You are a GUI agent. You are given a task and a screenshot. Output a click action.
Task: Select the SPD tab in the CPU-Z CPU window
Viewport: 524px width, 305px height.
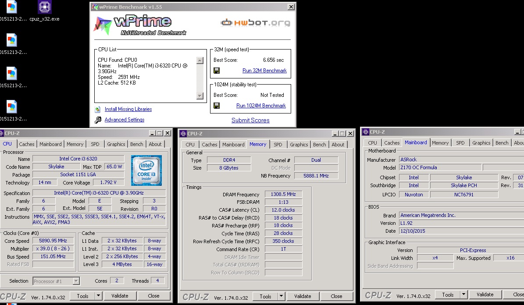pyautogui.click(x=95, y=144)
